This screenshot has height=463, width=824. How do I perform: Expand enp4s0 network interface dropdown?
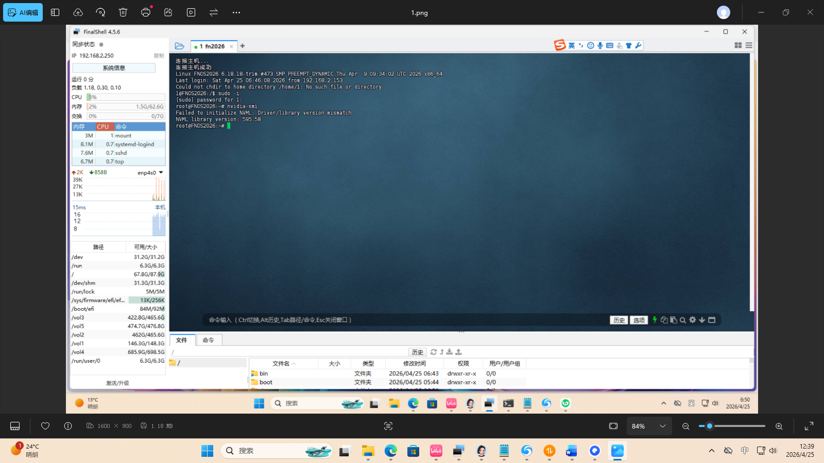[x=161, y=173]
